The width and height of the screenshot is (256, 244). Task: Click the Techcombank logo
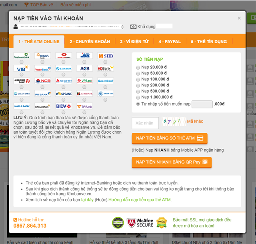pyautogui.click(x=64, y=56)
